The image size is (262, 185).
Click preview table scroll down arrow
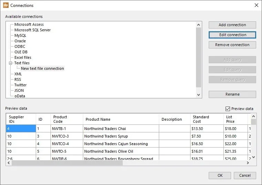[x=253, y=157]
